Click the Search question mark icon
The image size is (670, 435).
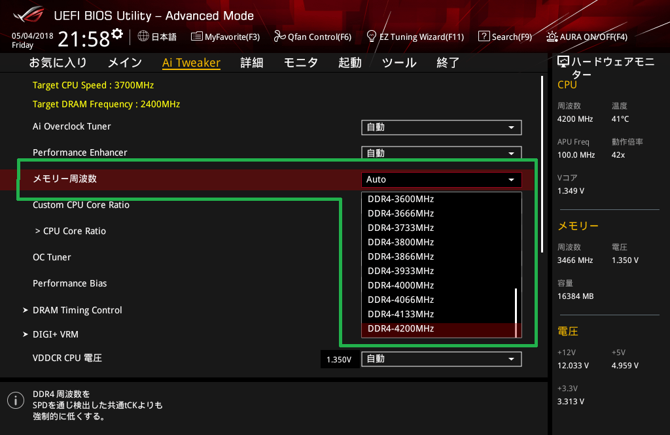click(x=484, y=37)
